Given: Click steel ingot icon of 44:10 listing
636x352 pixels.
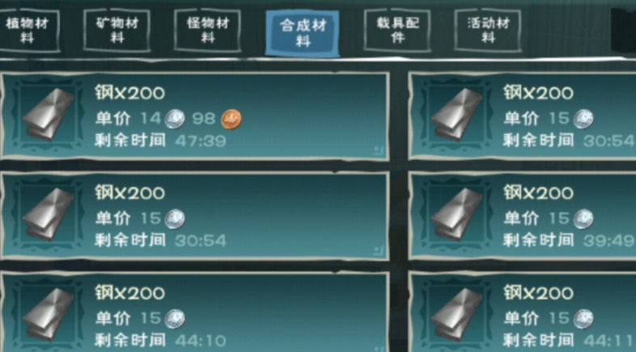Looking at the screenshot, I should point(49,314).
